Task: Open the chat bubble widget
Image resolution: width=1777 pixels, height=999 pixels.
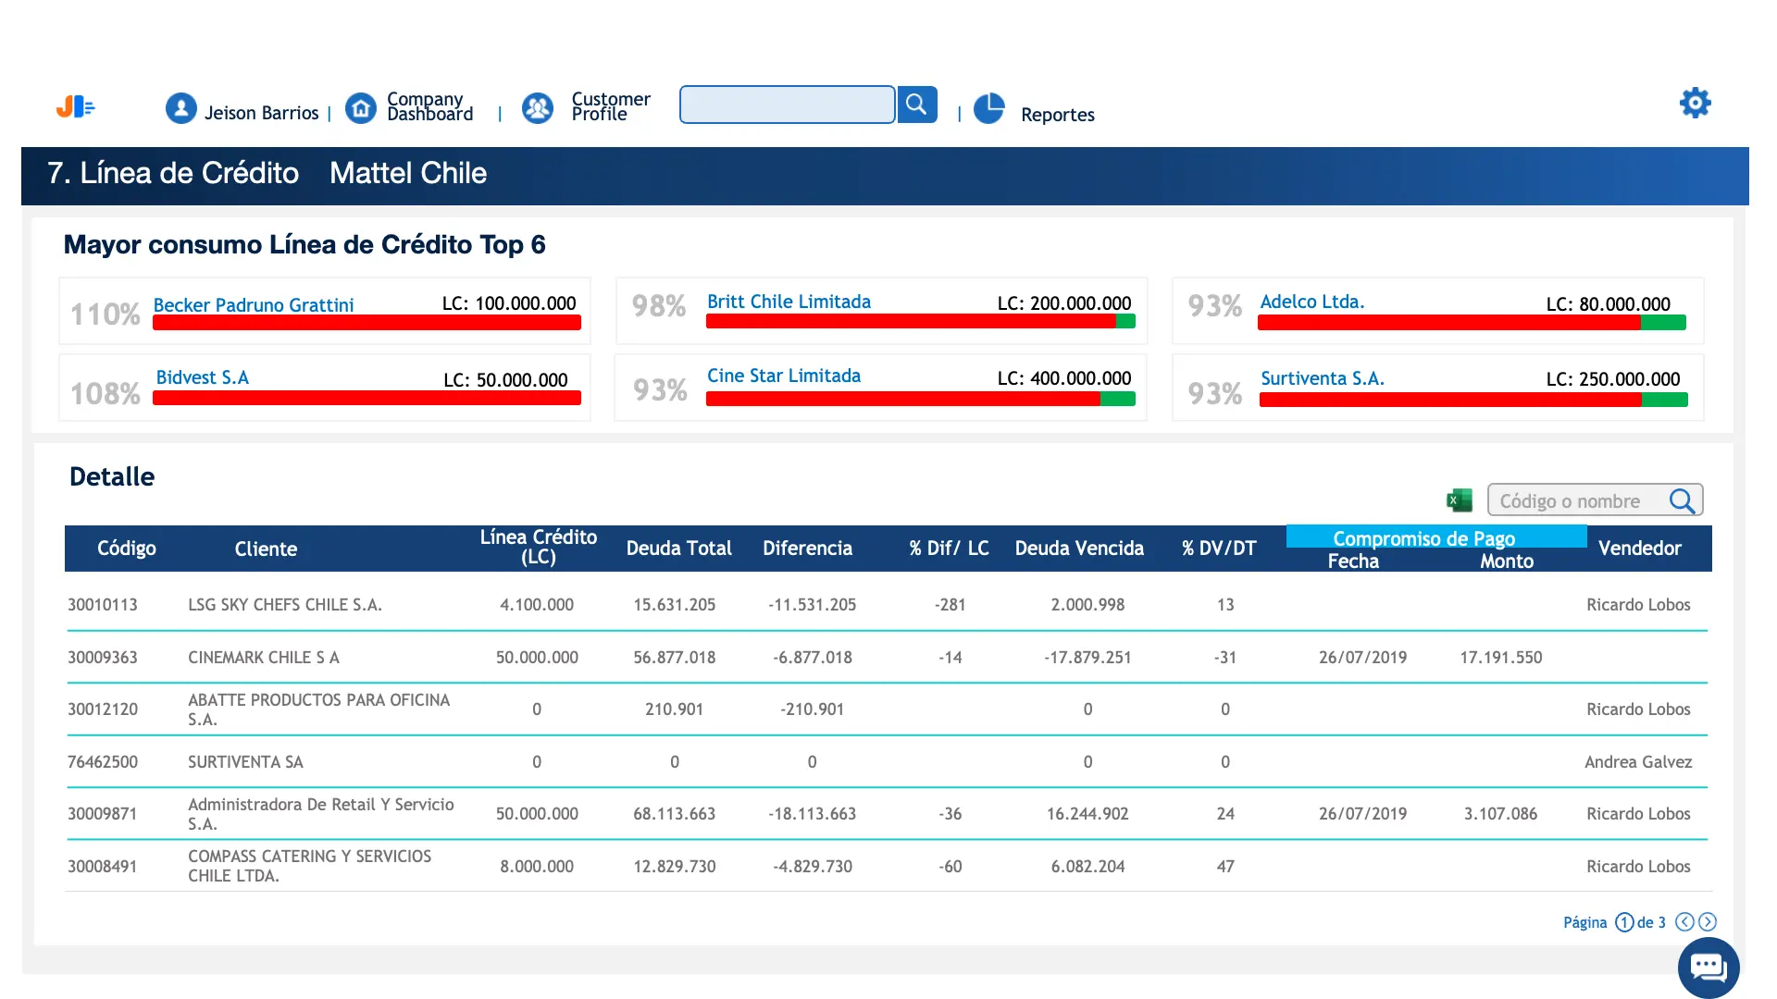Action: coord(1709,968)
